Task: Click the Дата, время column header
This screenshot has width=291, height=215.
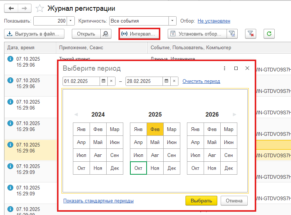Action: 30,48
